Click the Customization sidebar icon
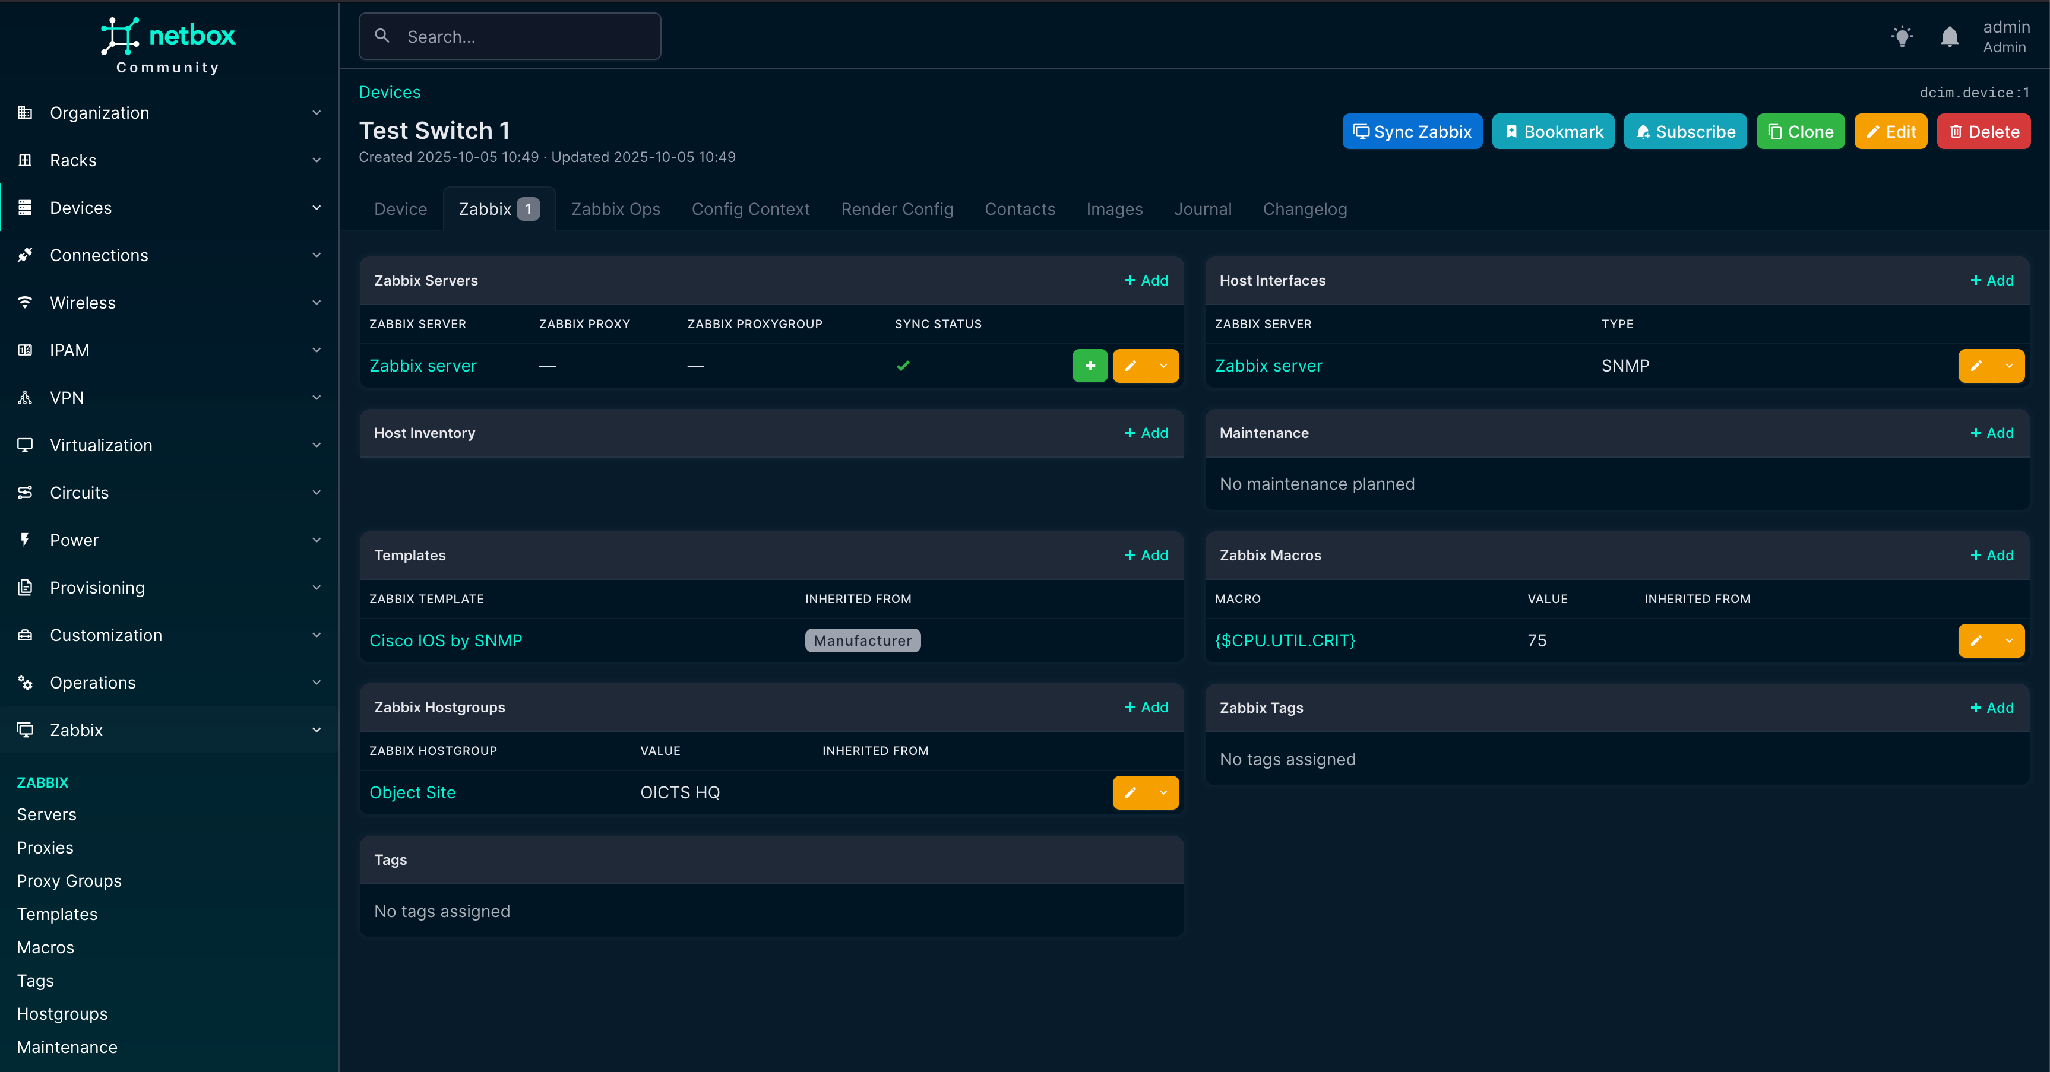This screenshot has width=2050, height=1072. [26, 635]
